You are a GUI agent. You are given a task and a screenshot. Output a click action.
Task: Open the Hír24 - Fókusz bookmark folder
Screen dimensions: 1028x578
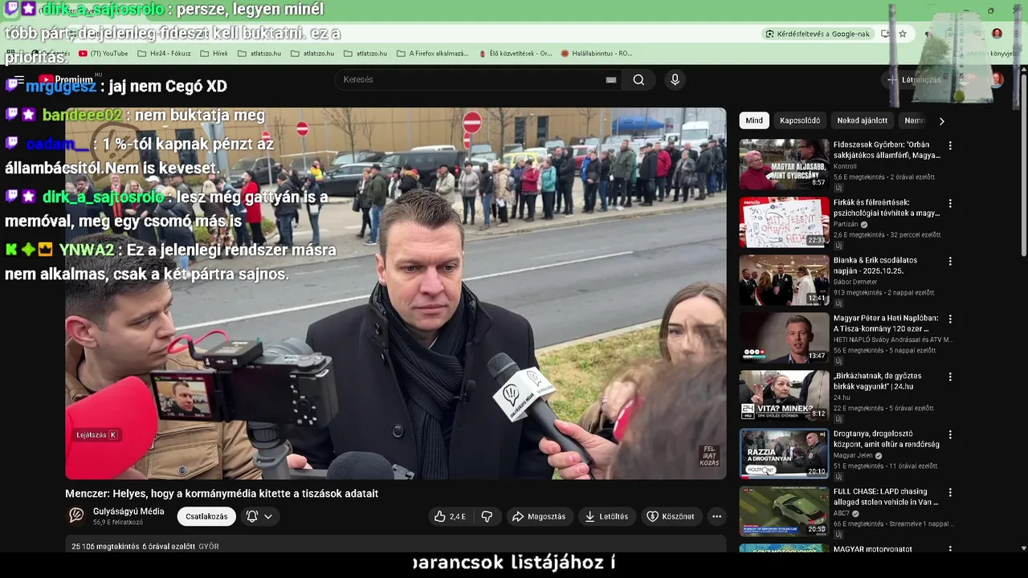pyautogui.click(x=164, y=54)
